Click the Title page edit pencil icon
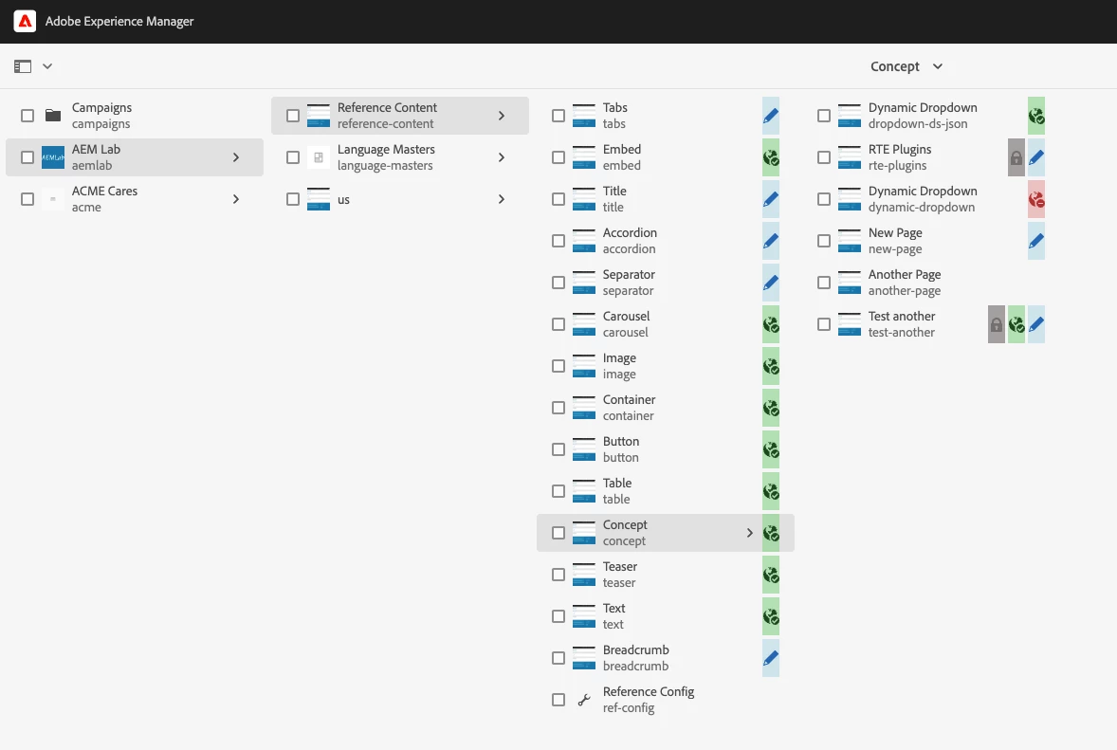Screen dimensions: 1117x750 point(771,199)
